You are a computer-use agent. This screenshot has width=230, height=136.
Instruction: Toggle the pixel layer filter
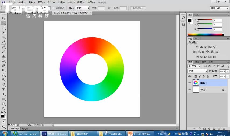[205, 66]
